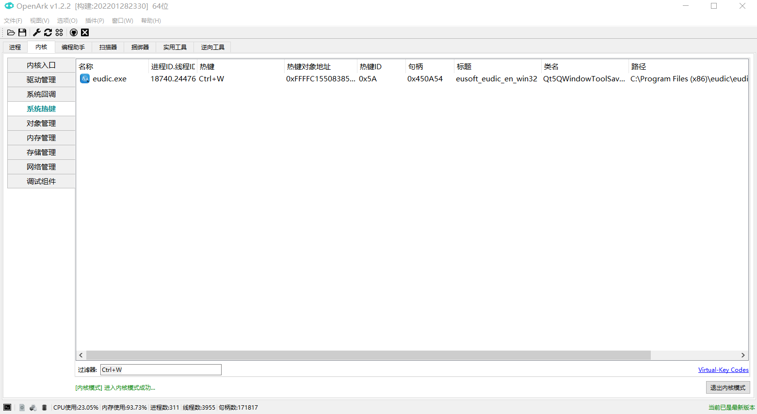757x414 pixels.
Task: Click the Qt5QWindowToolSav... class name cell
Action: 584,78
